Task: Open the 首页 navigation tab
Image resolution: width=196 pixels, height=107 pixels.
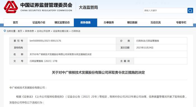Action: pyautogui.click(x=15, y=23)
